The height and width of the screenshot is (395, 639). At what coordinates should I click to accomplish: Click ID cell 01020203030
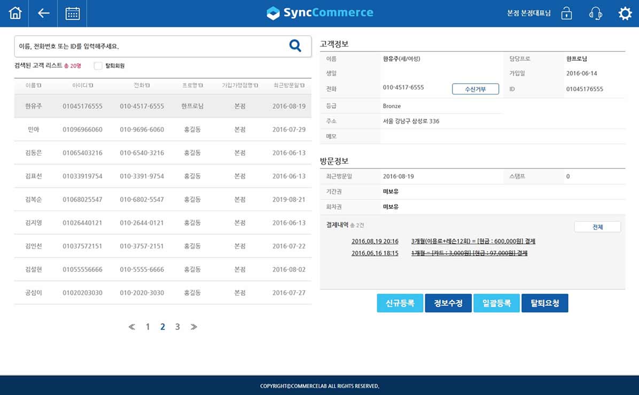(82, 293)
